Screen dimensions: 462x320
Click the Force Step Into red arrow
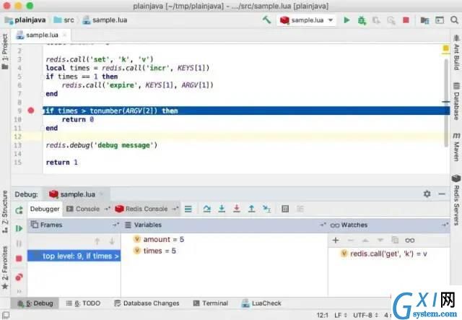point(237,209)
